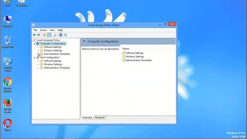Click the Local Computer Policy root icon
This screenshot has width=247, height=139.
point(34,40)
